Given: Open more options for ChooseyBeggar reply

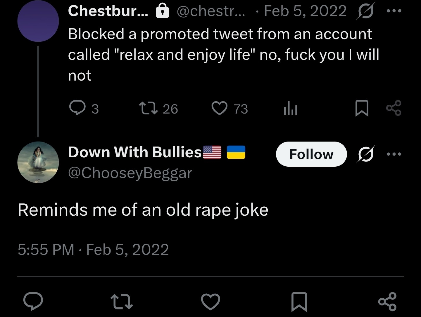Looking at the screenshot, I should click(x=394, y=154).
